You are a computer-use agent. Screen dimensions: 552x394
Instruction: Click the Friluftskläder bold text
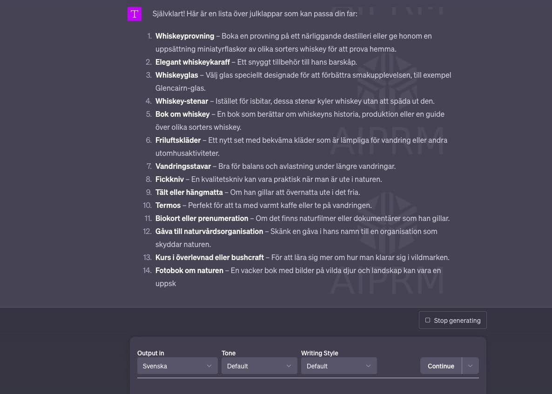click(178, 140)
